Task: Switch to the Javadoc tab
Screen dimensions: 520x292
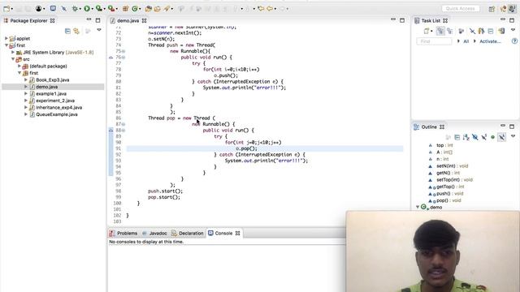Action: pos(154,233)
